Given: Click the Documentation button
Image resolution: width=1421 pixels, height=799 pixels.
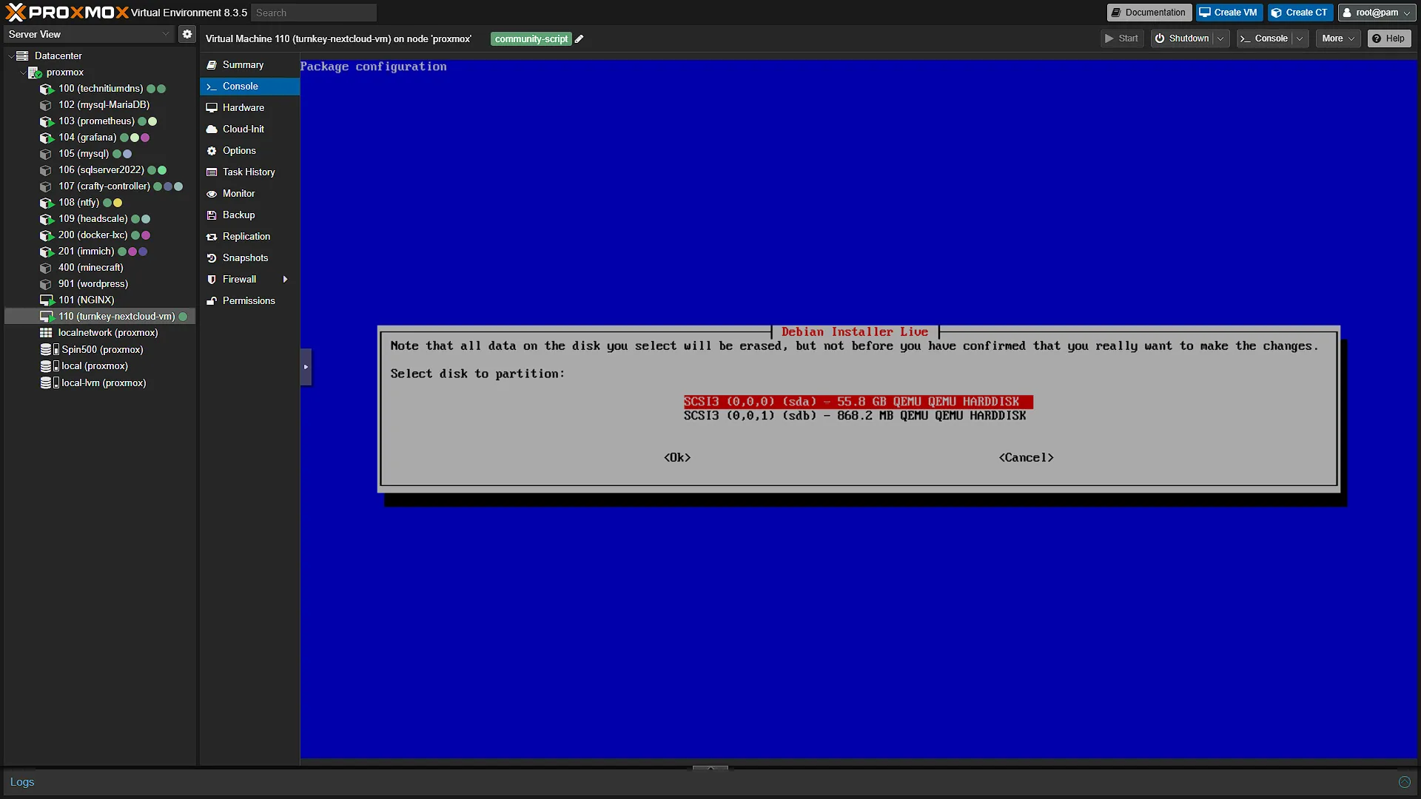Looking at the screenshot, I should point(1149,13).
